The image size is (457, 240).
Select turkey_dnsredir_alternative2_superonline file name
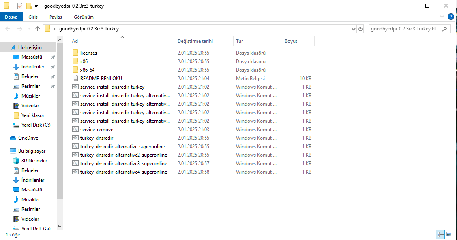[124, 155]
